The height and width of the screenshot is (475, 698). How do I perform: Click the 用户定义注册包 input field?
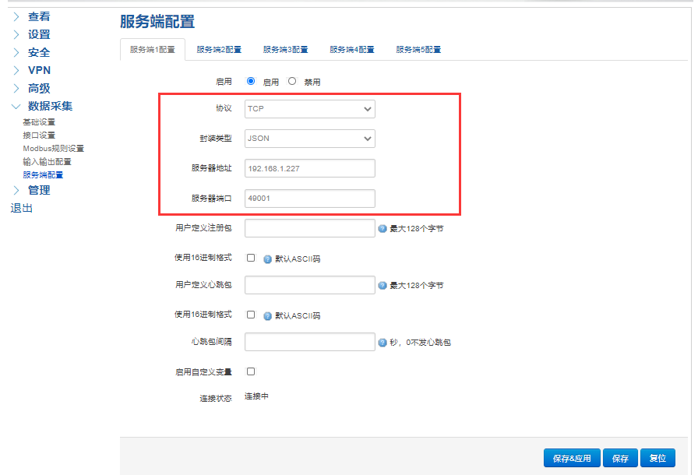tap(310, 228)
